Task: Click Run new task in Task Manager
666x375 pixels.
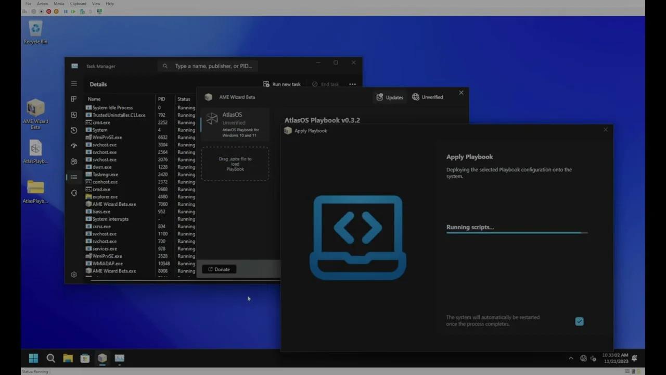Action: pos(283,84)
